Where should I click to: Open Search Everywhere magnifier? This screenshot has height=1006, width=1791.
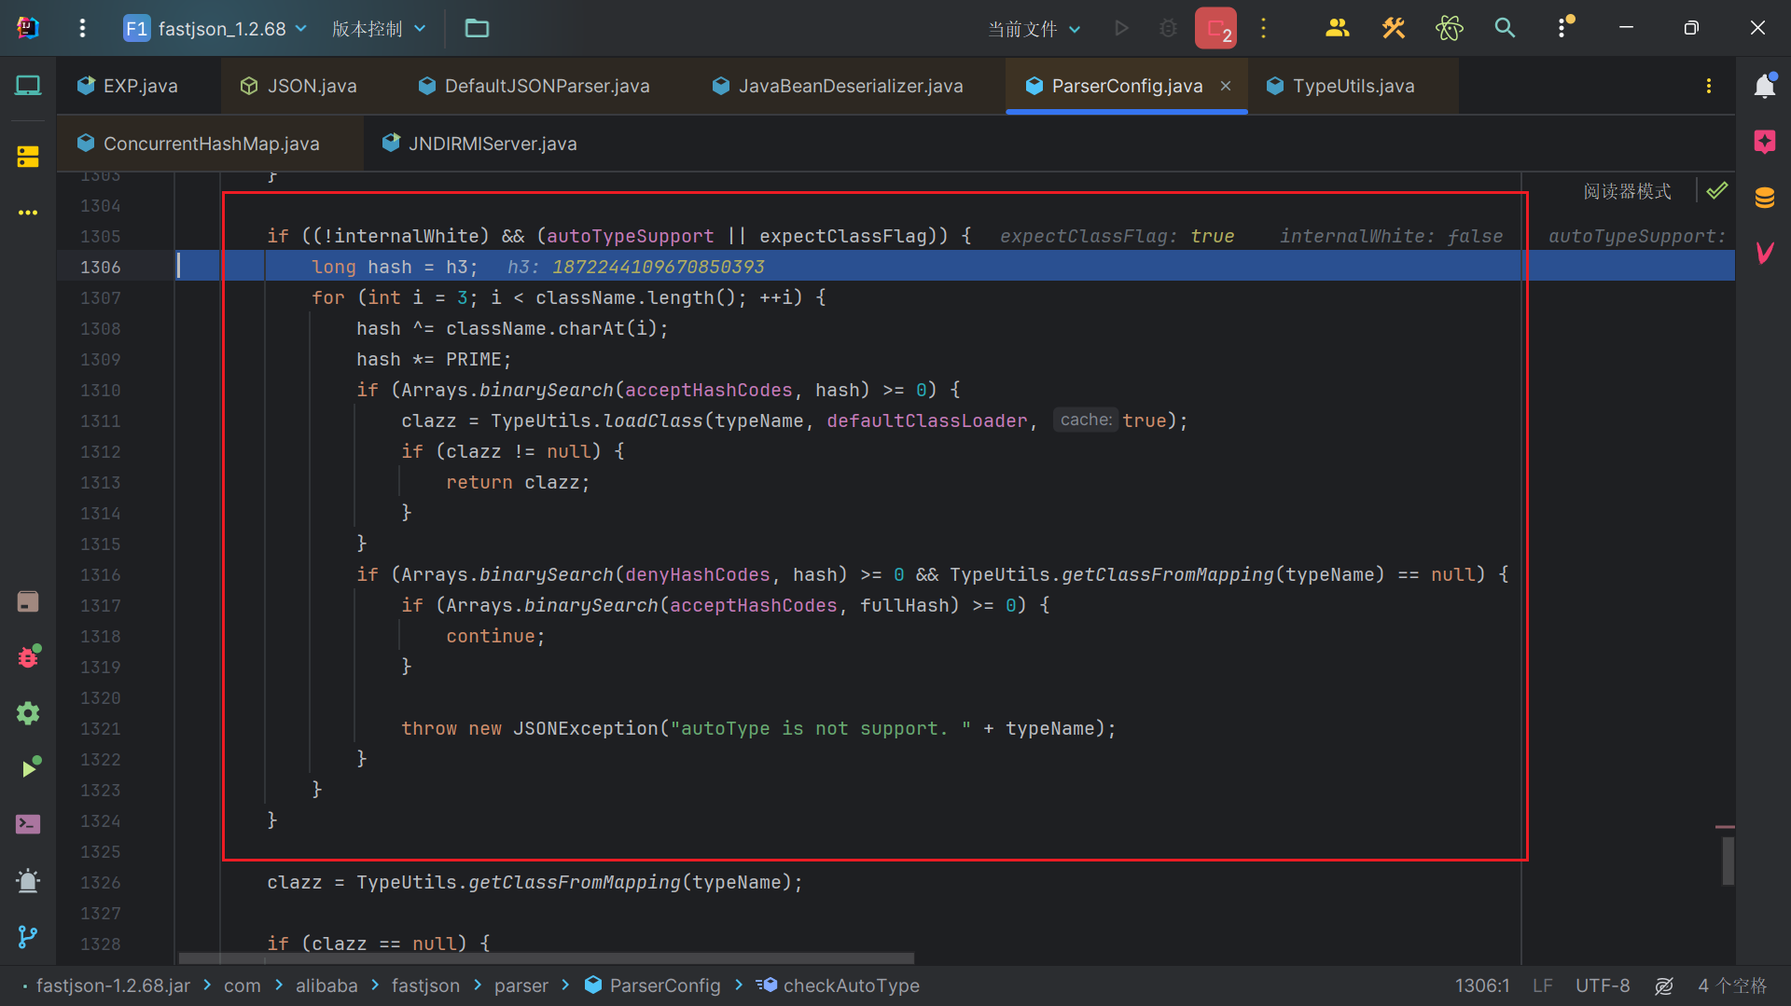tap(1505, 28)
